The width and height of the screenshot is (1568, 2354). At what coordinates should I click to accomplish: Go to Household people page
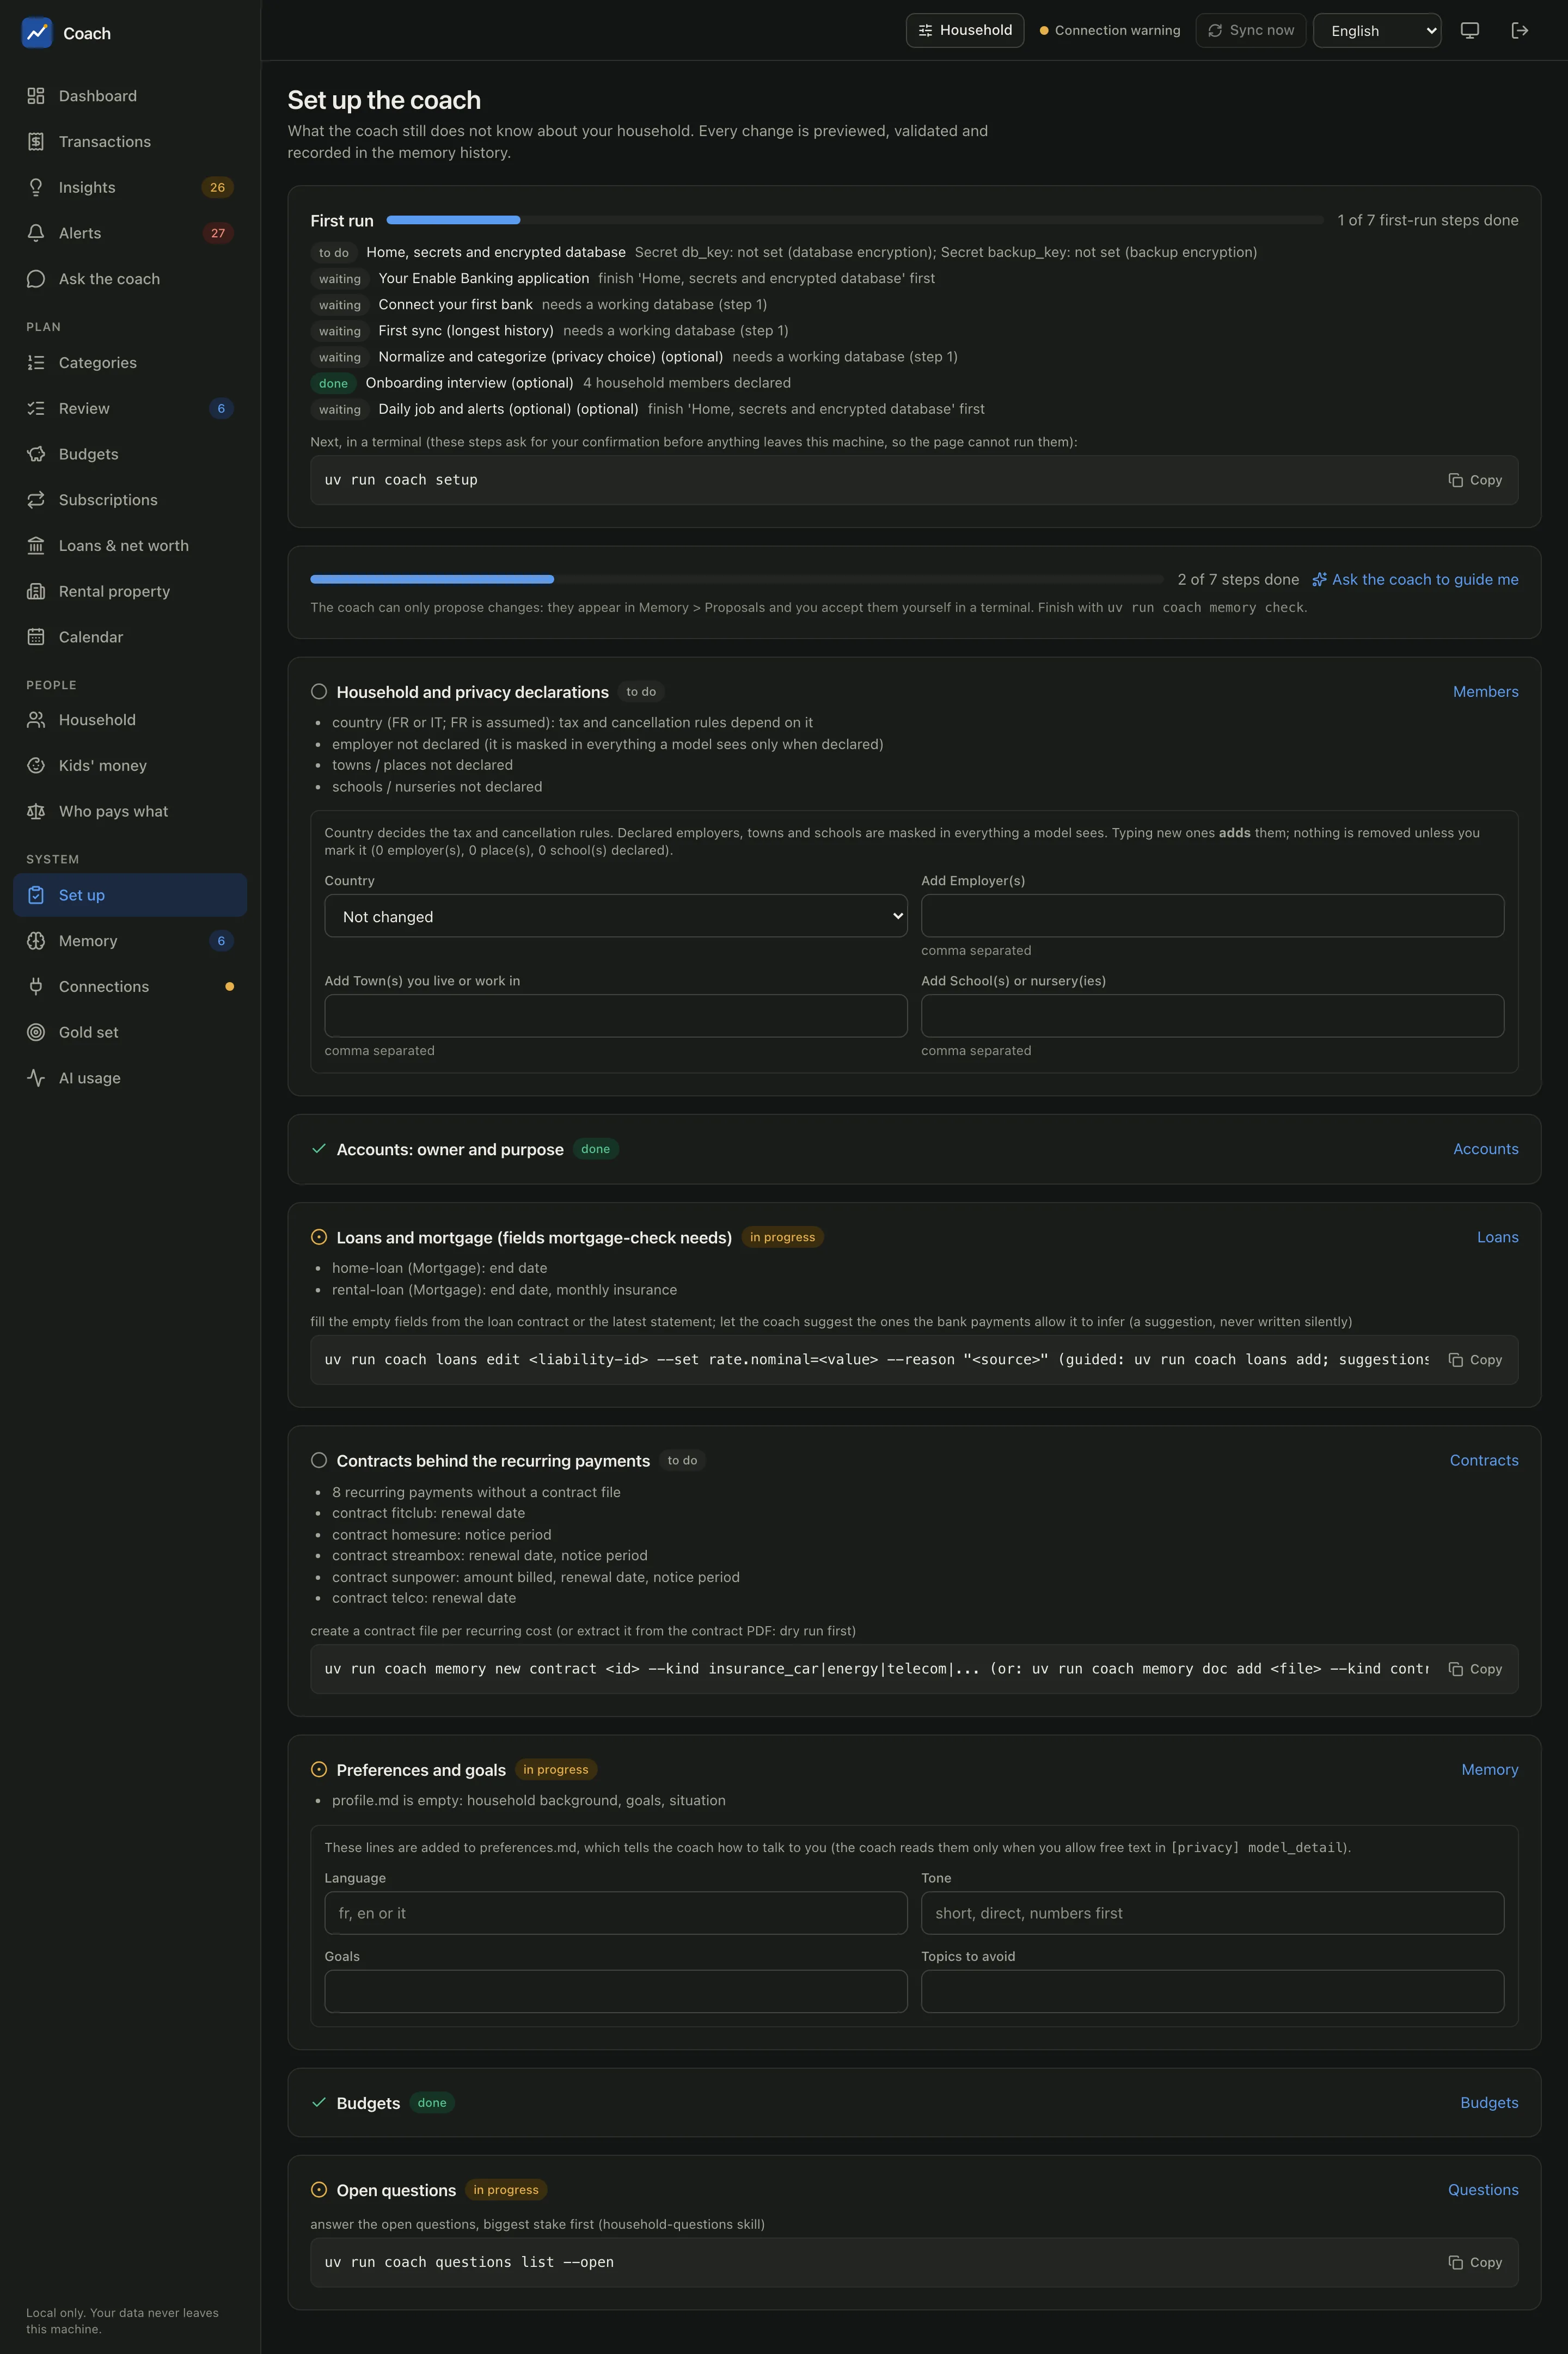click(x=130, y=720)
